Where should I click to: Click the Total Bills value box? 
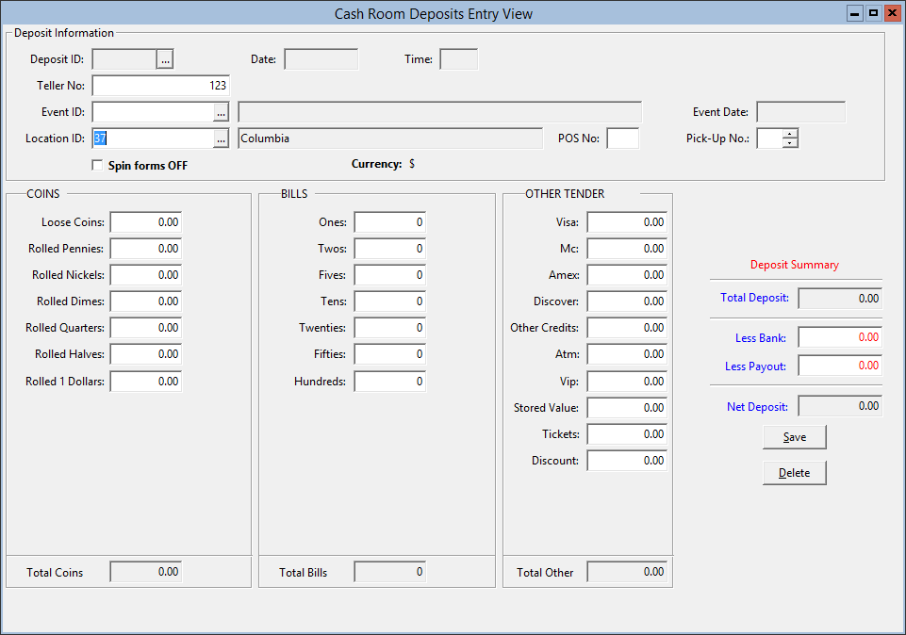coord(390,572)
